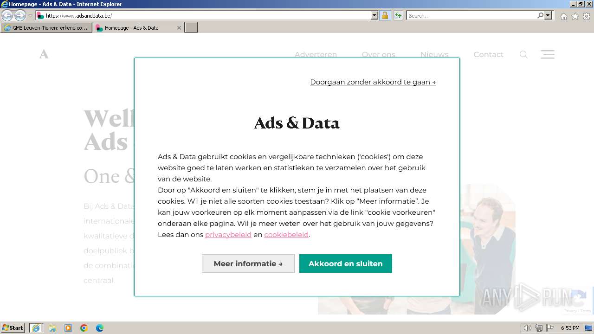Screen dimensions: 594x334
Task: Open the Tools gear icon
Action: point(587,16)
